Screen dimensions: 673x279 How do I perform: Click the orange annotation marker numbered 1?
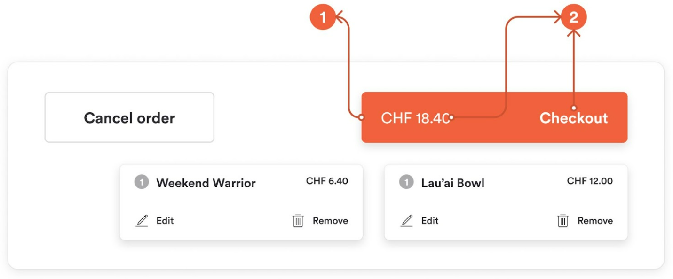[323, 17]
